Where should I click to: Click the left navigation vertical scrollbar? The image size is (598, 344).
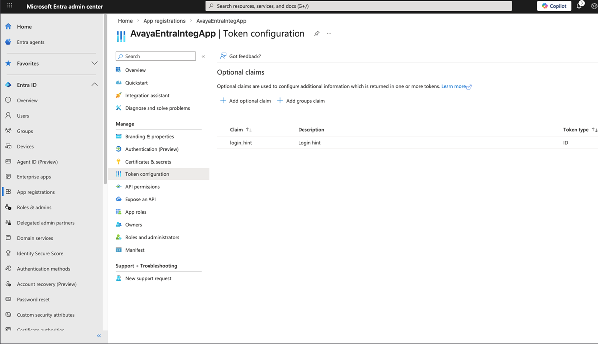point(105,100)
